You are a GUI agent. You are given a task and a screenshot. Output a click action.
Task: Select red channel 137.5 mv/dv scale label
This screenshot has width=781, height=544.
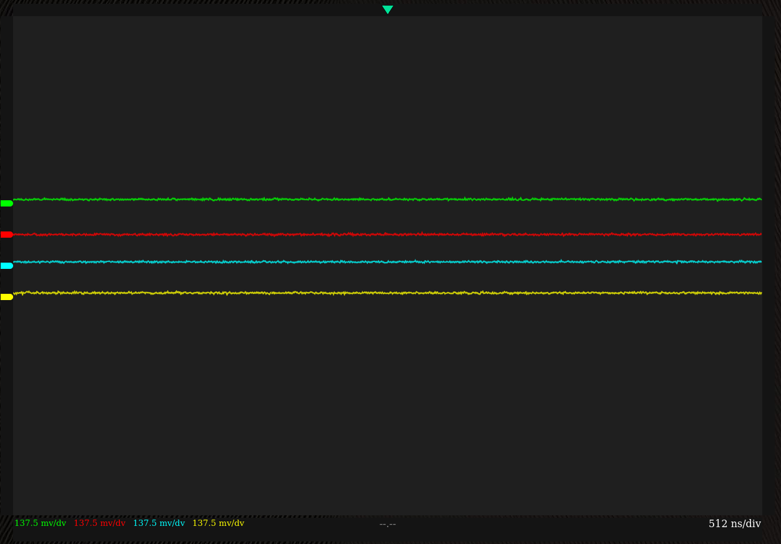[99, 523]
